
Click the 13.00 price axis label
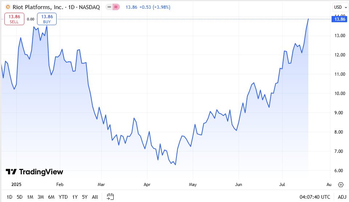(340, 35)
